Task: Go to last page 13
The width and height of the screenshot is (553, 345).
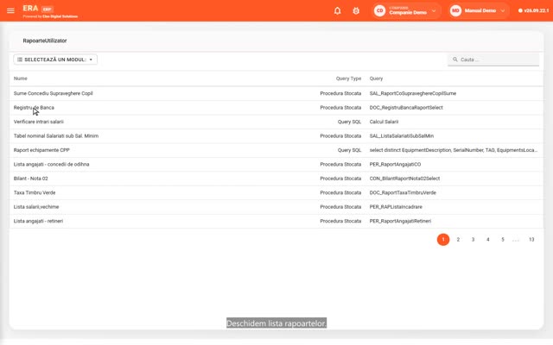Action: coord(531,240)
